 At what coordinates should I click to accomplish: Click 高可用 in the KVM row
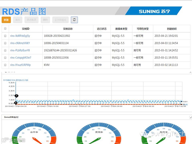(137, 65)
